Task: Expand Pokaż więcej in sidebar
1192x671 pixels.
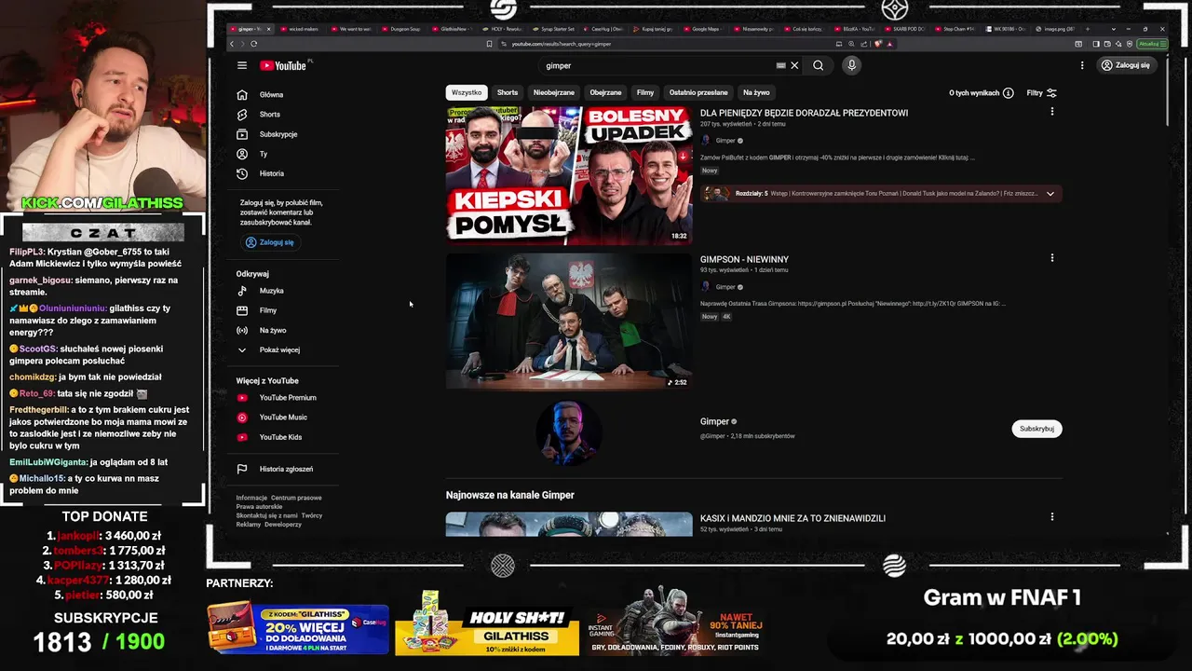Action: point(279,349)
